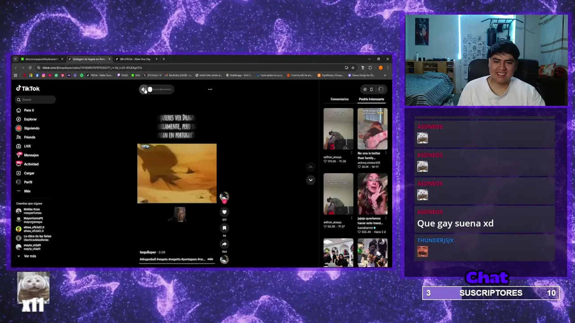The width and height of the screenshot is (575, 323).
Task: Open options for No one is better video
Action: click(x=385, y=153)
